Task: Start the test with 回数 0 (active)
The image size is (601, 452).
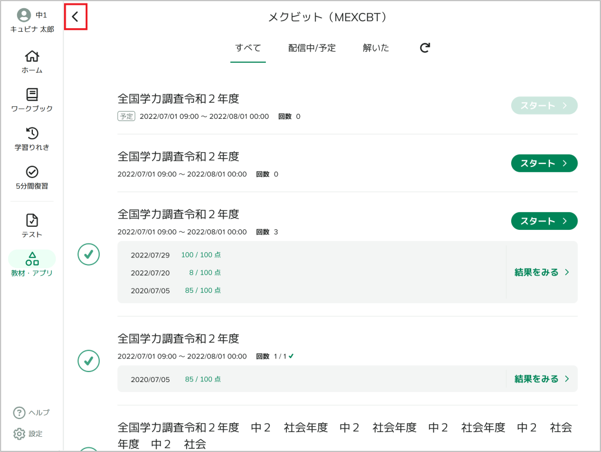Action: (x=544, y=163)
